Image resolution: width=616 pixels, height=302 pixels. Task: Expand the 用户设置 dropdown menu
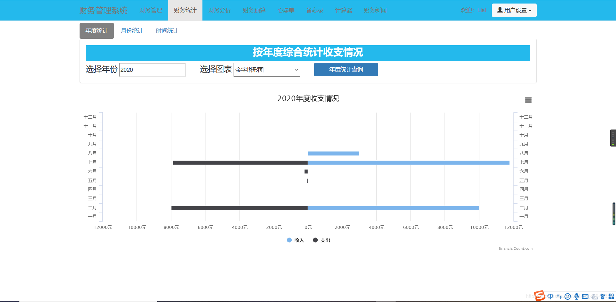coord(514,10)
